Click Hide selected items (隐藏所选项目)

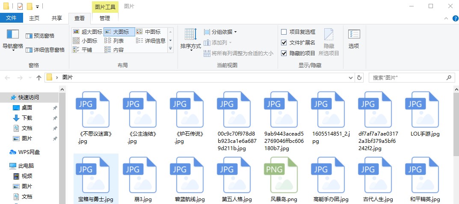coord(329,42)
